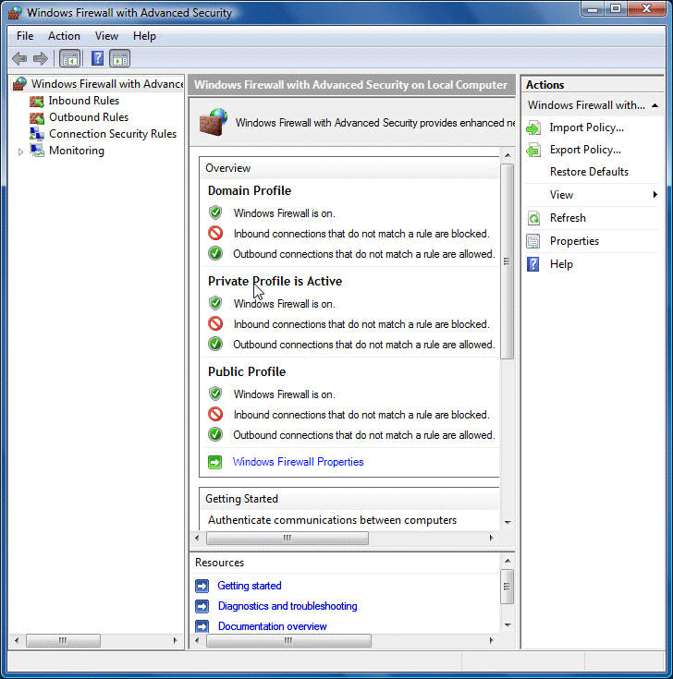673x679 pixels.
Task: Toggle the Show/Hide Console Tree toolbar icon
Action: (69, 58)
